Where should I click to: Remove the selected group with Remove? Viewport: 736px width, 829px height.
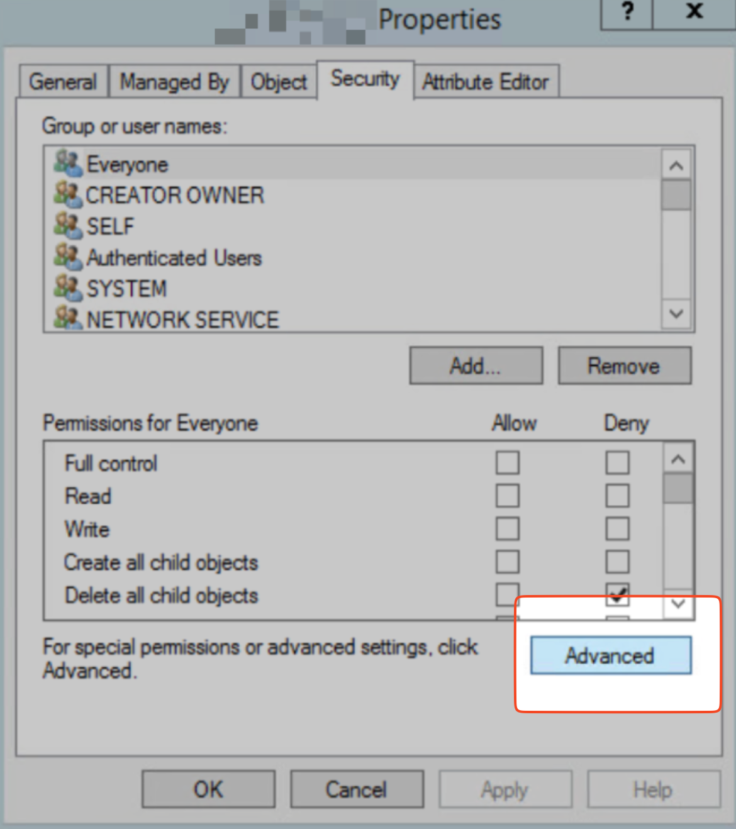624,365
